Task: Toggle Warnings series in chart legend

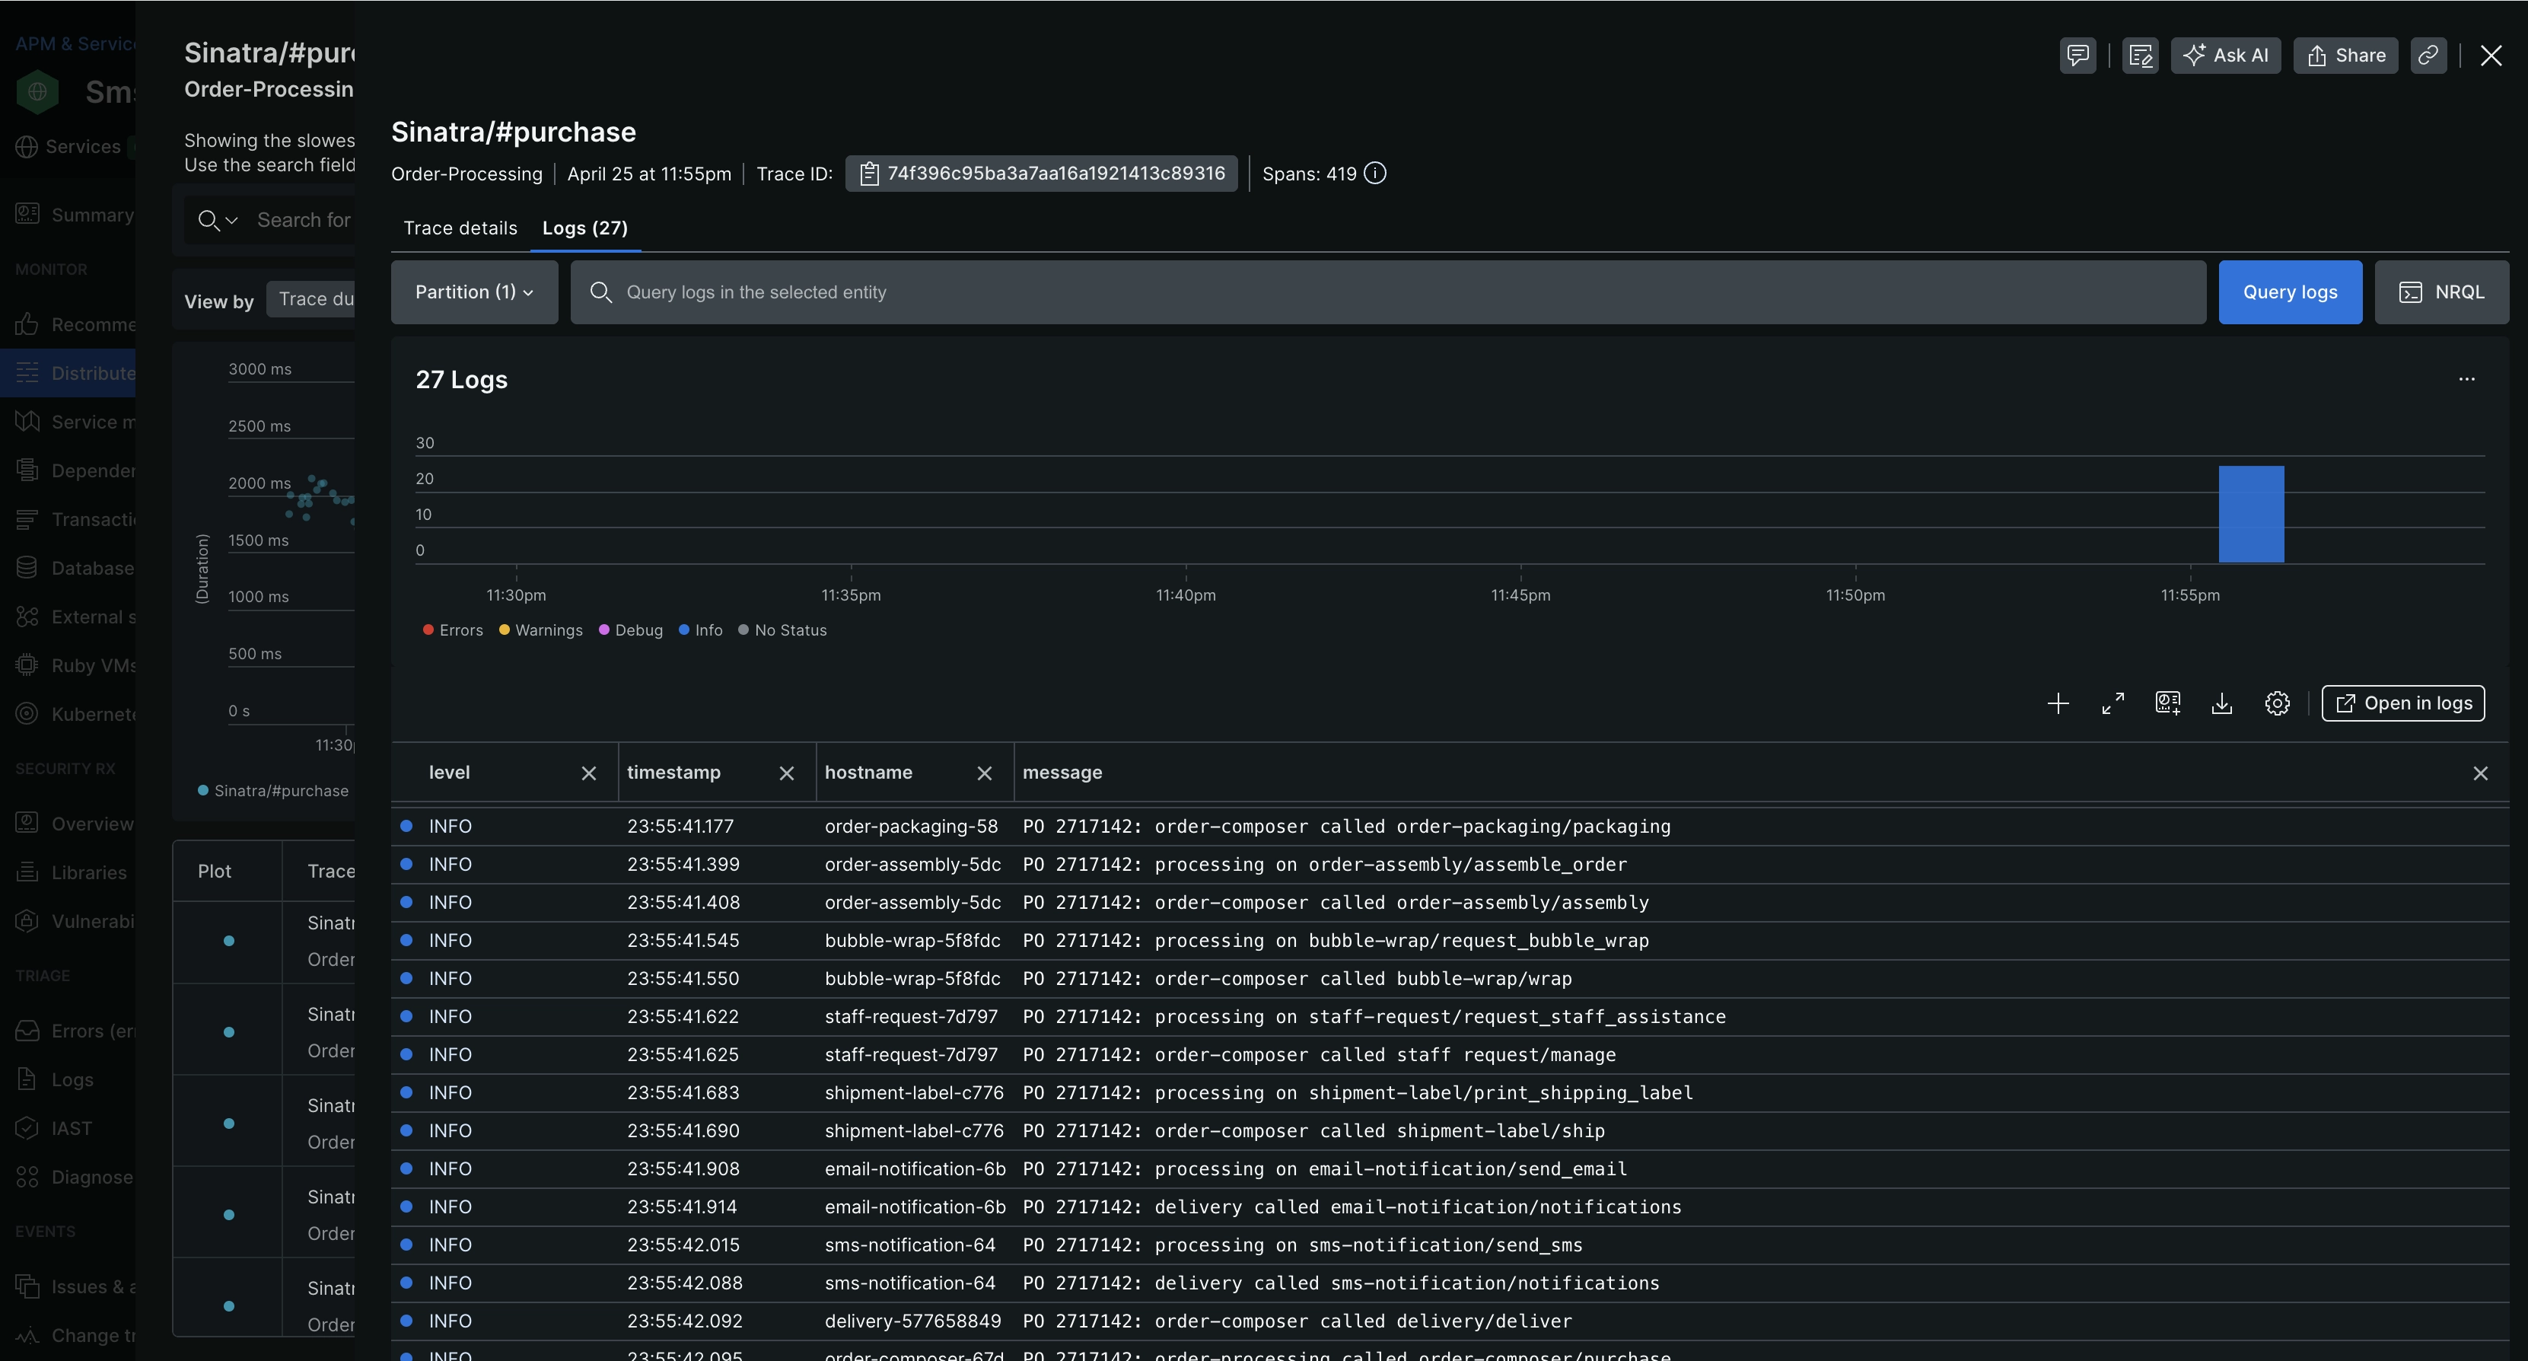Action: tap(541, 630)
